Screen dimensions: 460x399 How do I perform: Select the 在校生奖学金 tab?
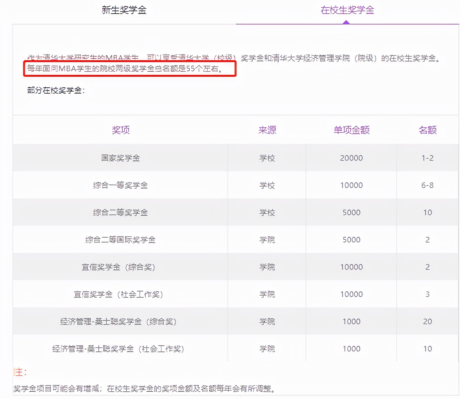347,10
